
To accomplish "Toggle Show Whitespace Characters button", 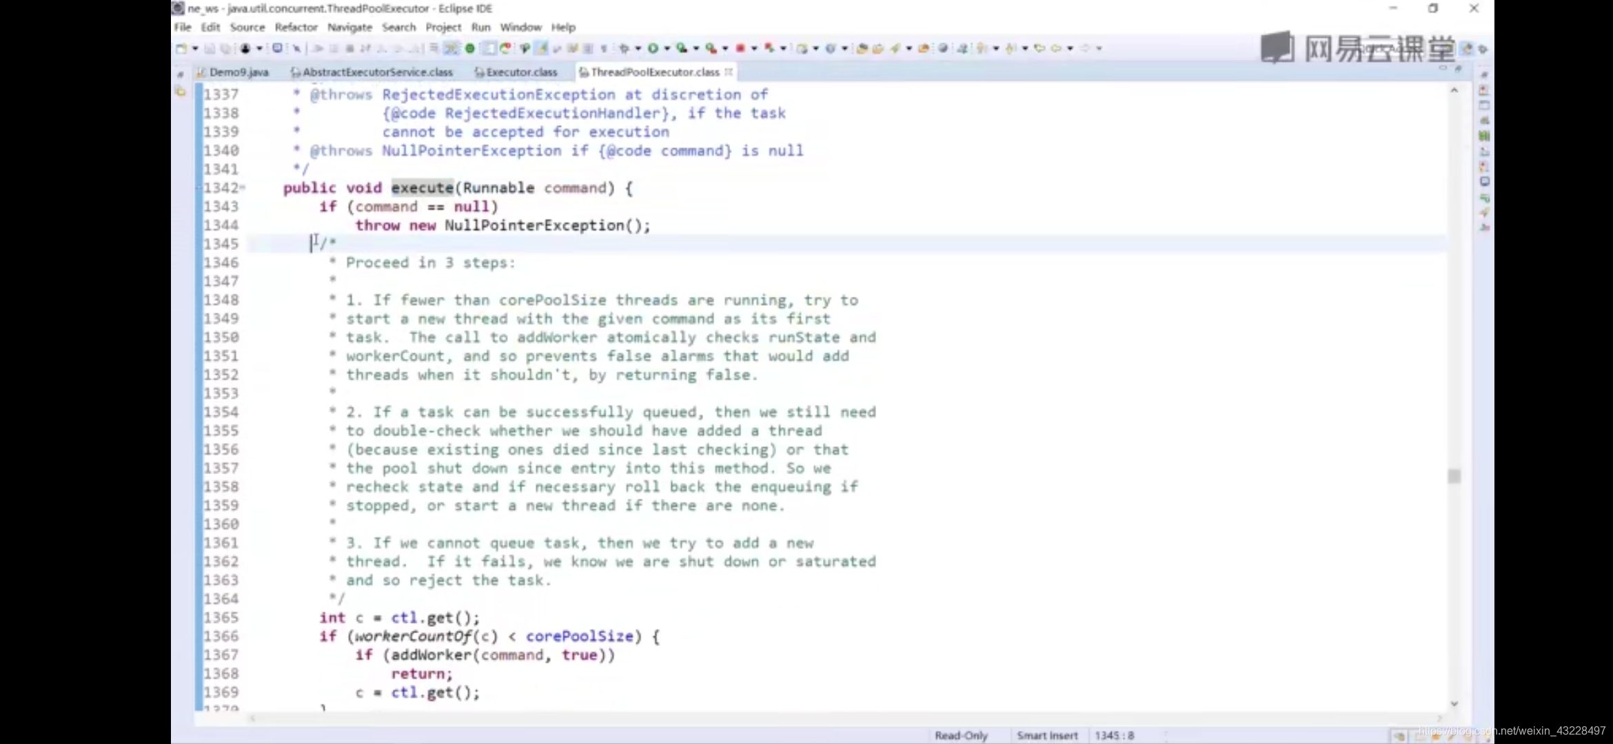I will (x=604, y=48).
